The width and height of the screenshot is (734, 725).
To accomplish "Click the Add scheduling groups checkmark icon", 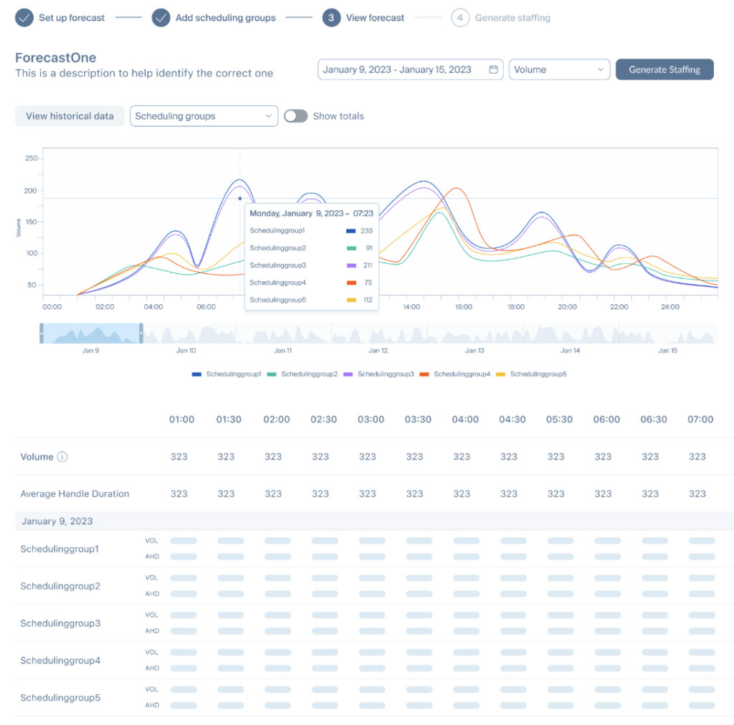I will point(161,18).
